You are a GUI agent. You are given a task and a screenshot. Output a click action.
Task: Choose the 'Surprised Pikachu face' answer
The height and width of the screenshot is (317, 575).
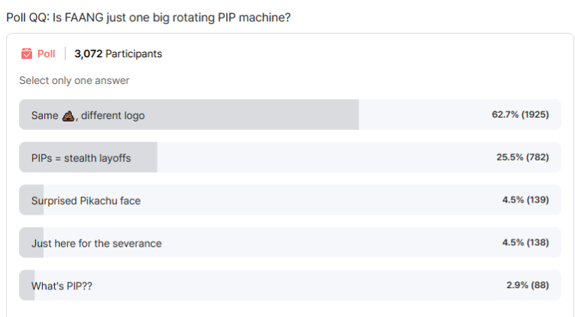tap(290, 199)
